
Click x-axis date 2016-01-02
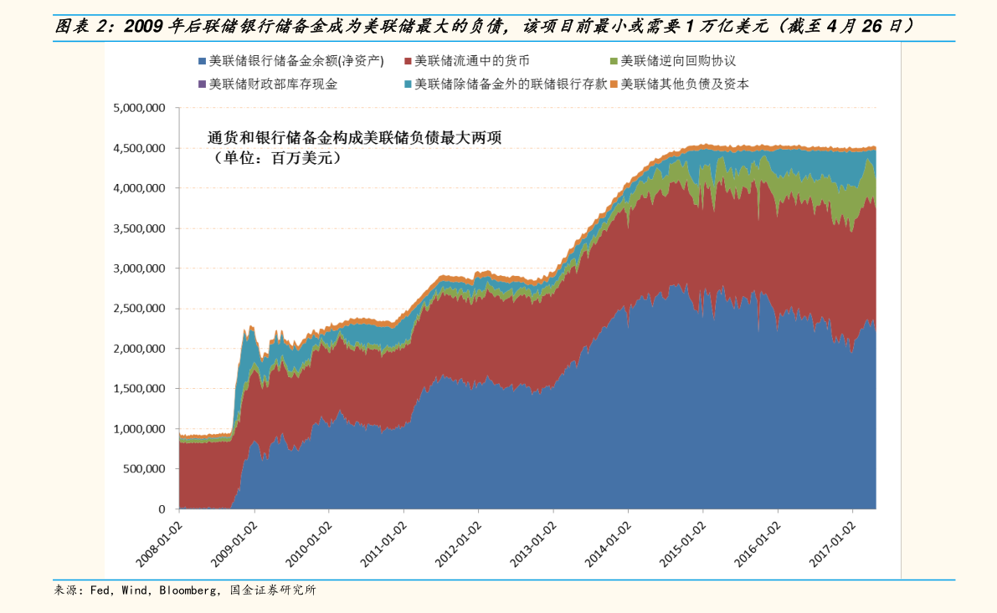[758, 544]
